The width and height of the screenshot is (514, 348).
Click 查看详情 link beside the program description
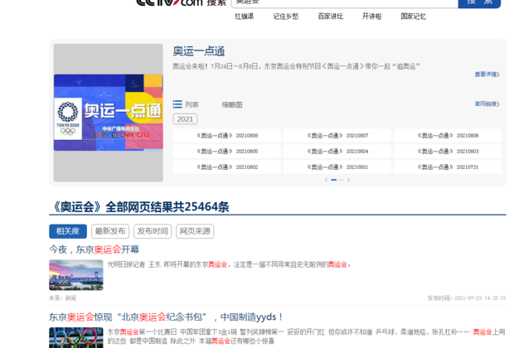click(487, 75)
